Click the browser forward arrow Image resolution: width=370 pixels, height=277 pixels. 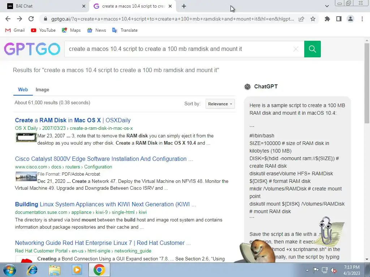click(x=20, y=19)
